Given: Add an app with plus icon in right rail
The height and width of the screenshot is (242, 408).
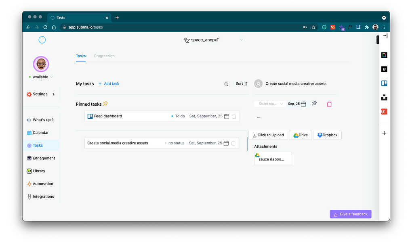Looking at the screenshot, I should [384, 133].
